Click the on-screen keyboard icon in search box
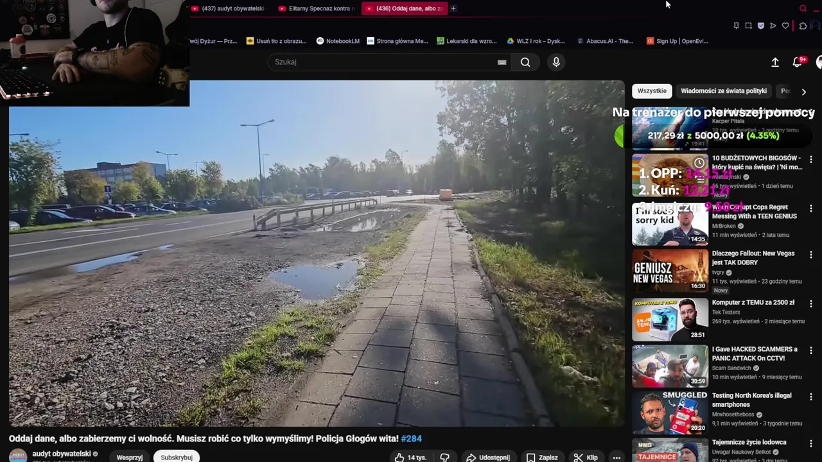 (x=502, y=62)
